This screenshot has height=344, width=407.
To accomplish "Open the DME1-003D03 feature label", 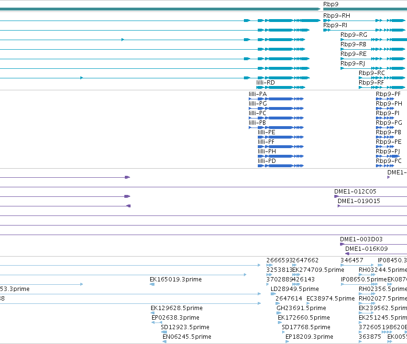I will (361, 239).
